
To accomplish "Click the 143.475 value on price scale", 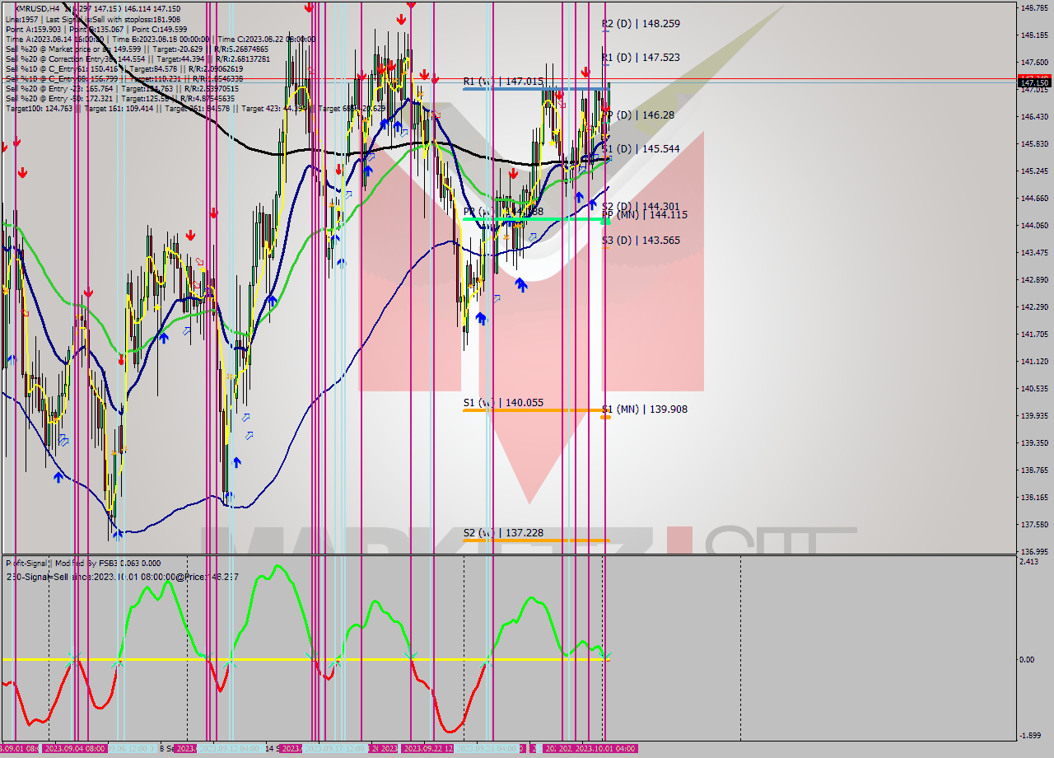I will [1033, 253].
